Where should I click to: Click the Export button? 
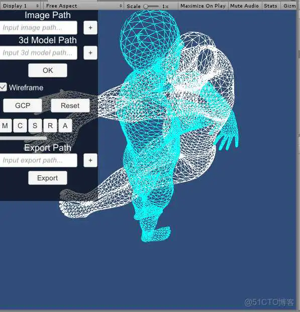tap(48, 178)
